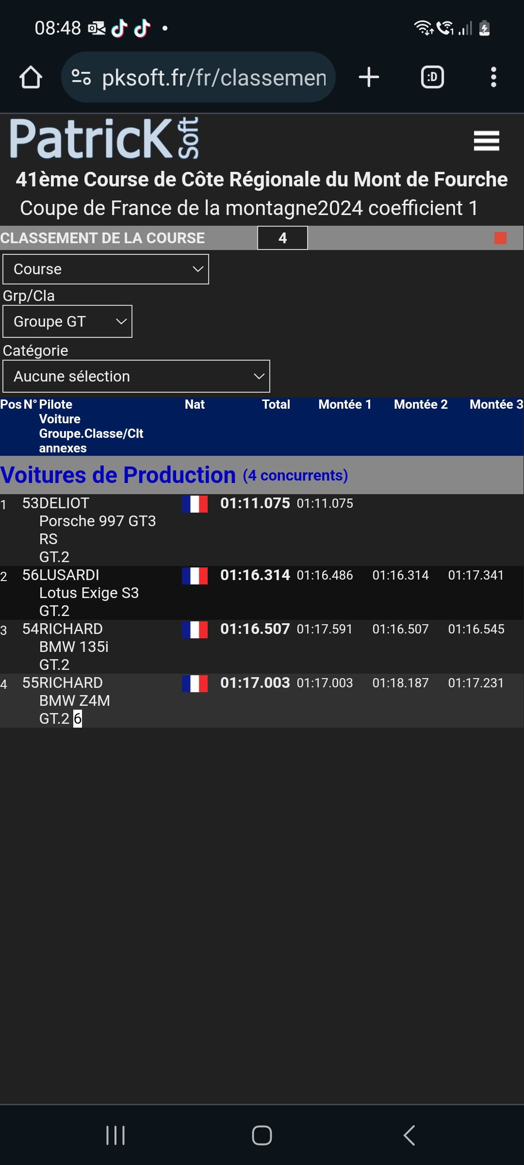Tap the browser home icon
The image size is (524, 1165).
[x=31, y=77]
